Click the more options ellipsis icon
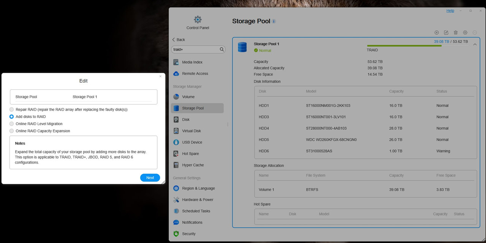This screenshot has width=486, height=243. coord(475,33)
